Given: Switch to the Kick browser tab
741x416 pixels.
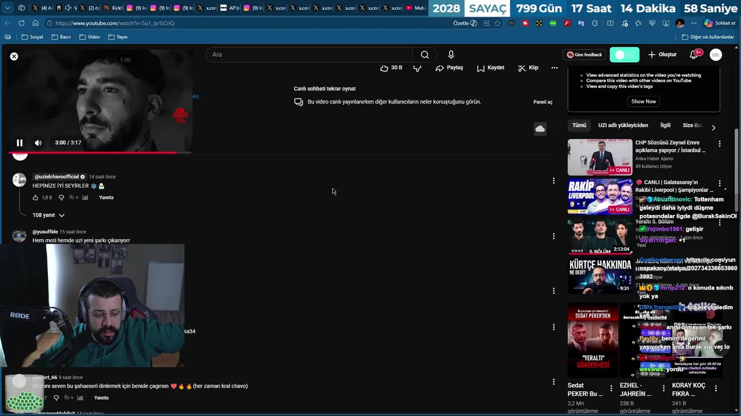Looking at the screenshot, I should (113, 8).
